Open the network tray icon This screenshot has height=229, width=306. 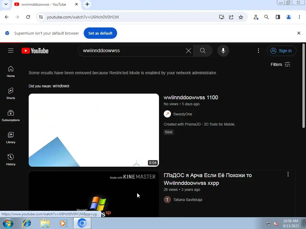(x=269, y=223)
